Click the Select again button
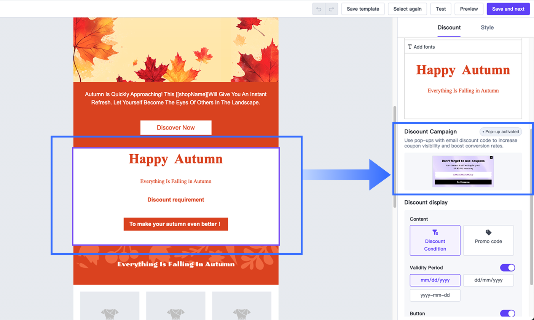This screenshot has height=320, width=534. (x=407, y=9)
